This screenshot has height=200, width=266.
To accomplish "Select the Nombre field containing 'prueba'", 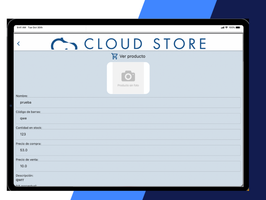I will pos(128,103).
